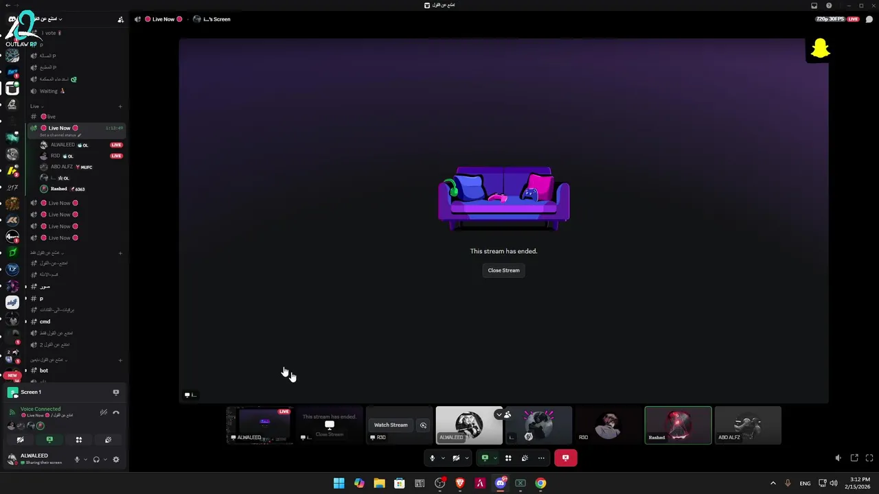Image resolution: width=879 pixels, height=494 pixels.
Task: Select ALWALEED's live stream thumbnail
Action: point(260,425)
